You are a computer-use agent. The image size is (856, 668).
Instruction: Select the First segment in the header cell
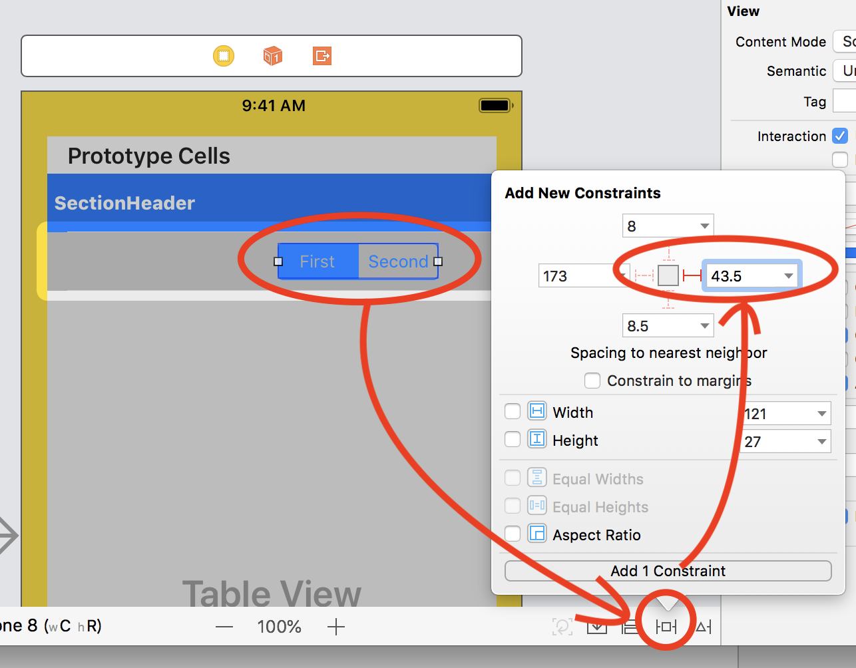[318, 261]
